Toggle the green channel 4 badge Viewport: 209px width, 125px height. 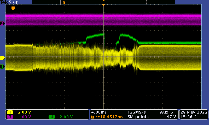tap(52, 117)
